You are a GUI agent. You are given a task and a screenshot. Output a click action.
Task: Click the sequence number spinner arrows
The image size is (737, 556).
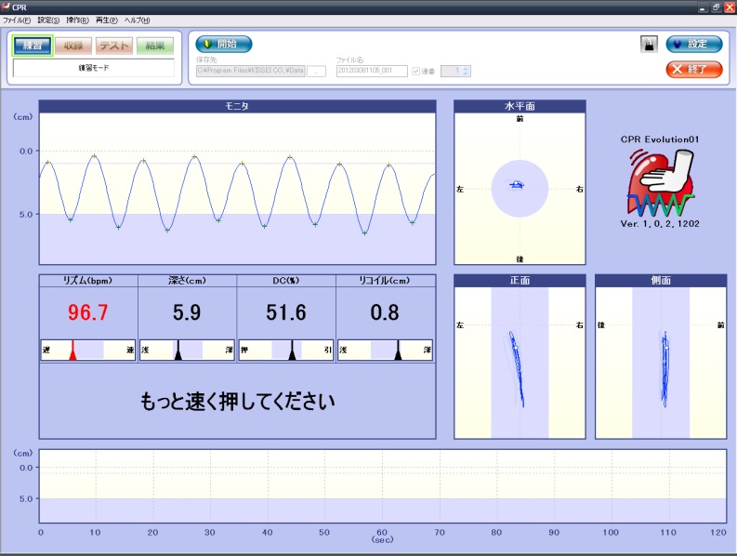466,71
